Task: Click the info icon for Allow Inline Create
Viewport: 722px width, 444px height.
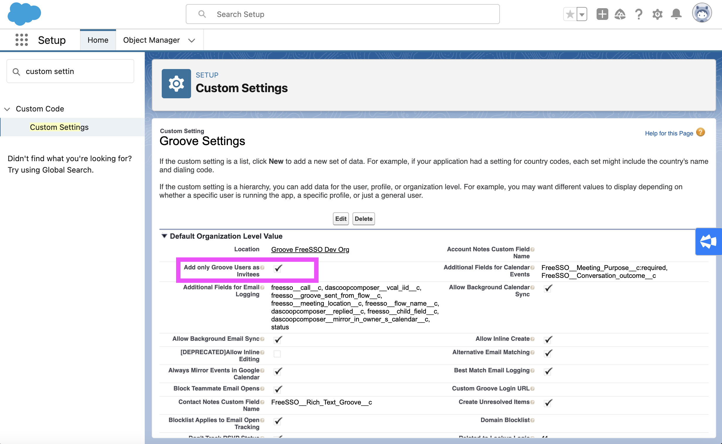Action: pos(532,339)
